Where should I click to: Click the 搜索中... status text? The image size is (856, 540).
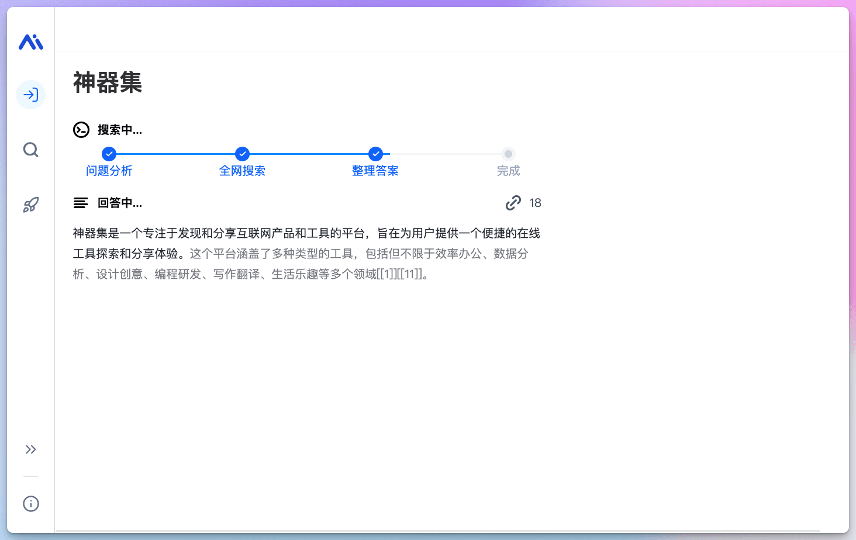coord(120,130)
